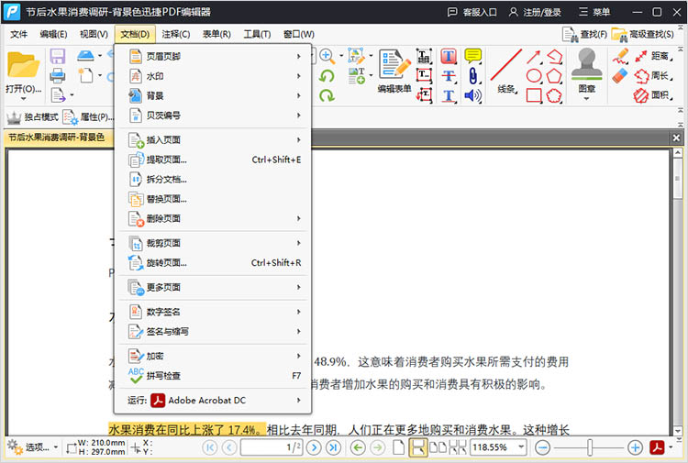Select the 线条 line tool
The width and height of the screenshot is (688, 463).
[x=505, y=71]
